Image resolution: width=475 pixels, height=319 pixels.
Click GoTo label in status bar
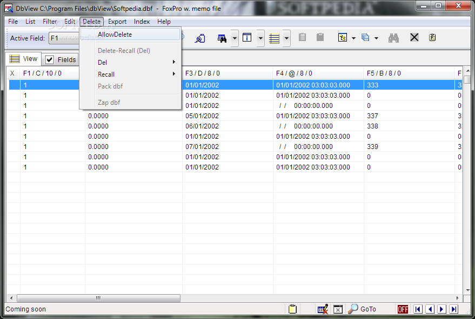[x=368, y=309]
